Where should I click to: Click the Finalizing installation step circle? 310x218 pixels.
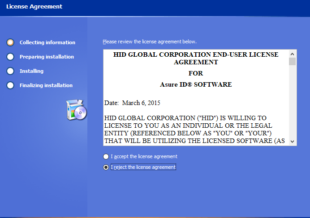(10, 85)
